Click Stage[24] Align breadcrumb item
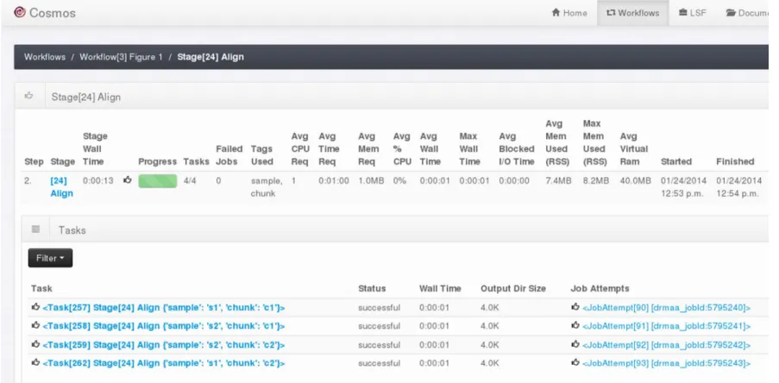 210,57
